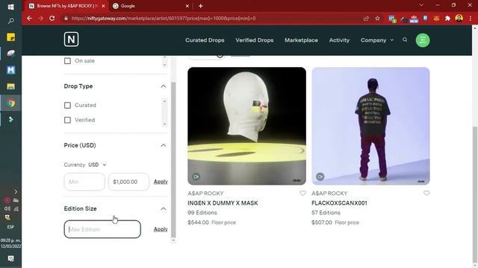Click the 57 Editions text
The width and height of the screenshot is (478, 268).
[x=326, y=213]
